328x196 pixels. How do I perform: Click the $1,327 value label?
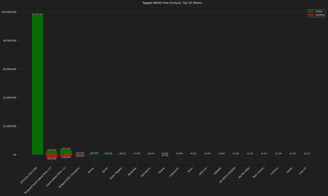pos(307,153)
